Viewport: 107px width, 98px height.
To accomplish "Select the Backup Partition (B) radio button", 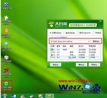I will [x=64, y=33].
